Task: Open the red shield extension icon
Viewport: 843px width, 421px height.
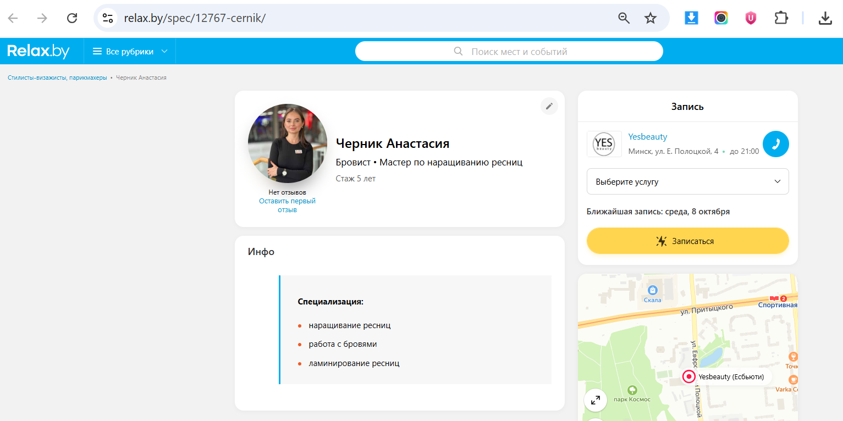Action: tap(751, 18)
